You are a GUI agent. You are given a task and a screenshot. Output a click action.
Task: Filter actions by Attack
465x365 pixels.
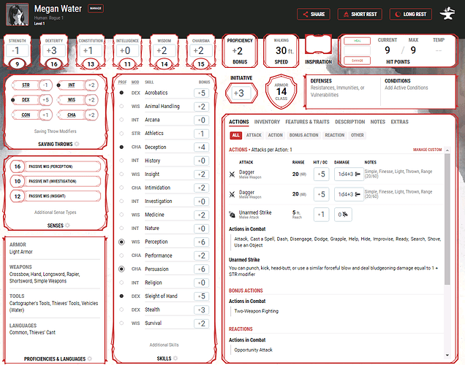[x=254, y=135]
